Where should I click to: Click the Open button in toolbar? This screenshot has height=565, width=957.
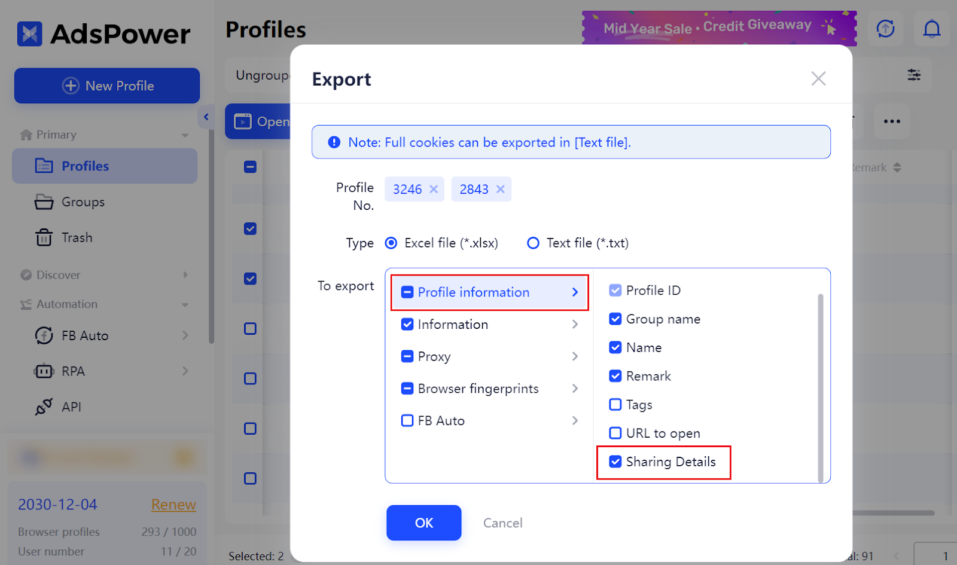coord(258,121)
